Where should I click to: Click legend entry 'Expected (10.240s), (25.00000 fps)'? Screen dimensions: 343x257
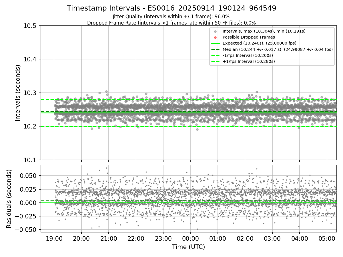(259, 43)
